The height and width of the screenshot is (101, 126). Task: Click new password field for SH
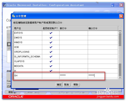coord(74,75)
